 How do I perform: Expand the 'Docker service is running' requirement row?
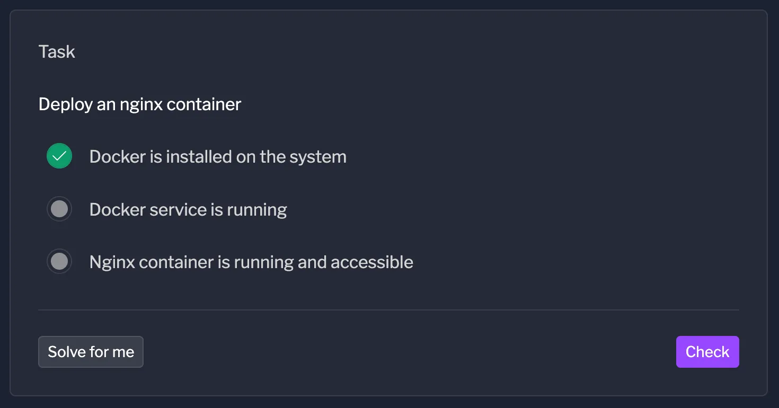(188, 209)
